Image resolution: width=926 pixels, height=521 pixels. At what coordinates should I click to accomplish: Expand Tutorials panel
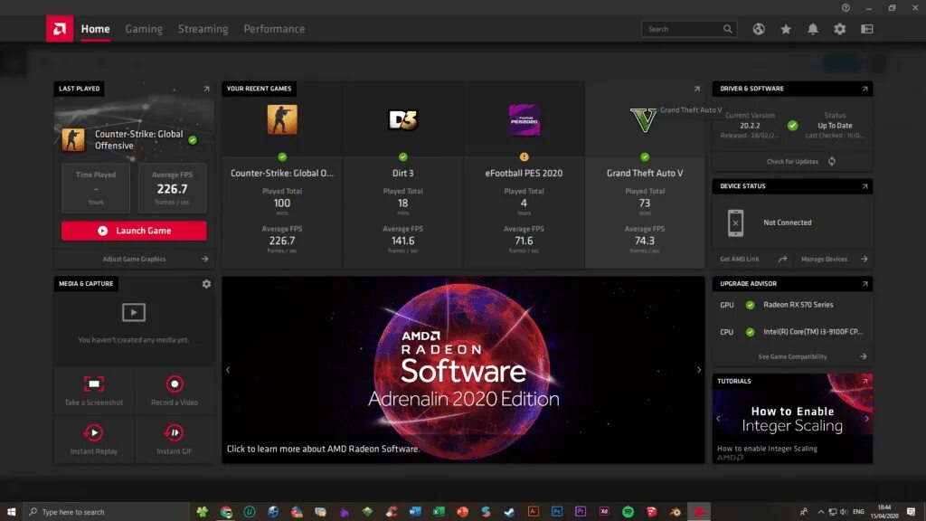865,382
